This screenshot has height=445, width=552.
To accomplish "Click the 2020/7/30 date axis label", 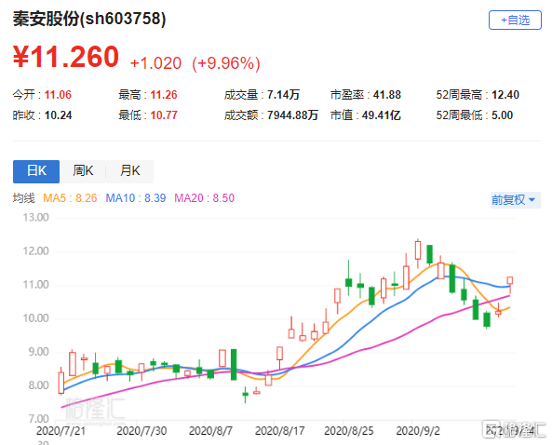I will (x=141, y=430).
